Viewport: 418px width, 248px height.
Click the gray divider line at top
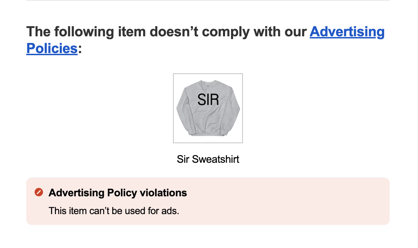pyautogui.click(x=208, y=0)
